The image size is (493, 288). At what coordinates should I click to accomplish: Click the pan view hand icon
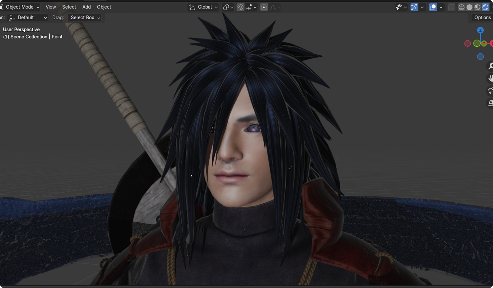pos(490,78)
